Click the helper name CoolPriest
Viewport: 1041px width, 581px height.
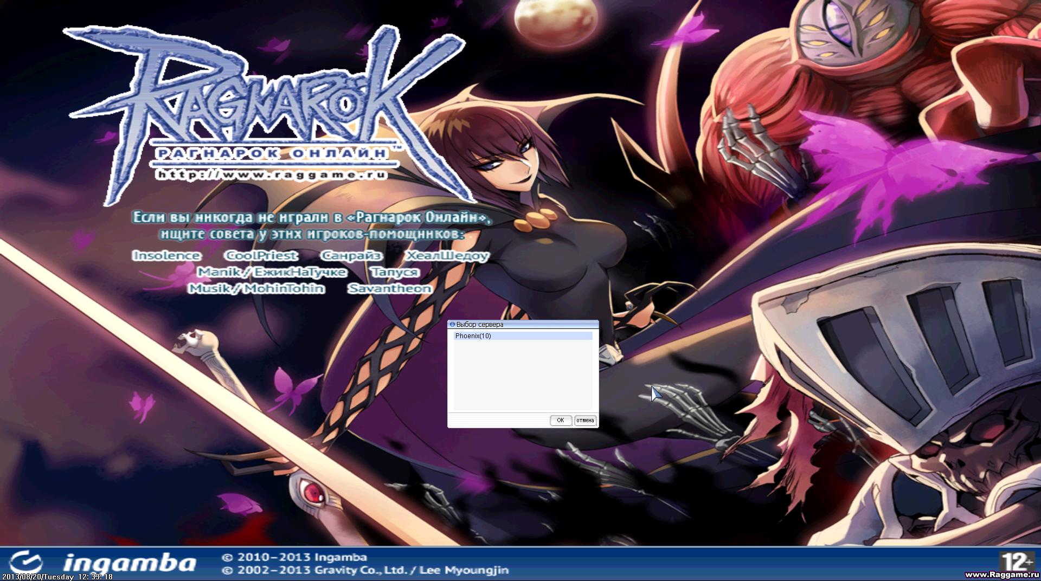[261, 255]
